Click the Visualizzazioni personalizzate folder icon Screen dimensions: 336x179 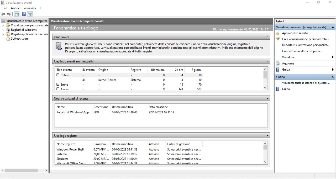pyautogui.click(x=8, y=25)
